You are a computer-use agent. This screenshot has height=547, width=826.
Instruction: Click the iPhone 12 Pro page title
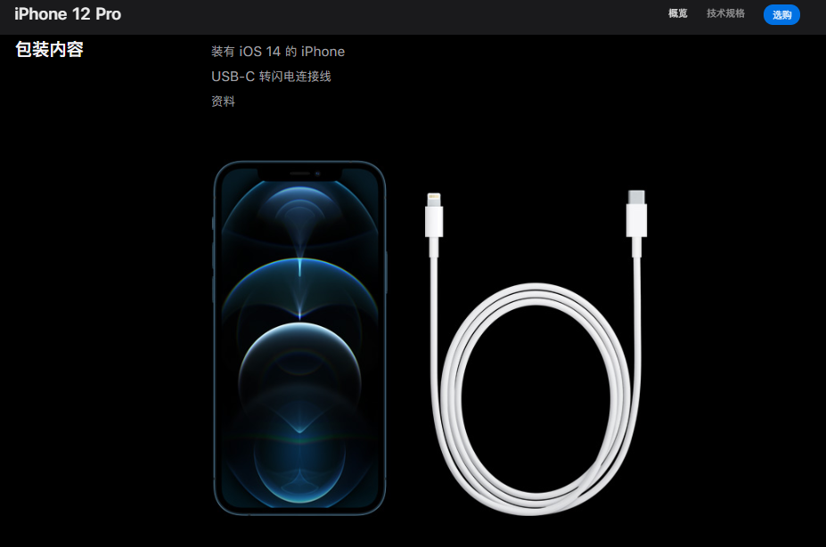coord(68,14)
